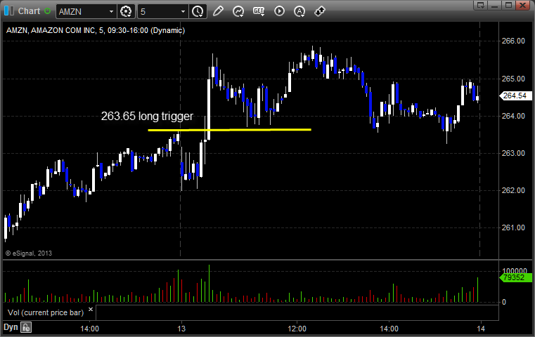
Task: Click the interval field showing 5
Action: 159,12
